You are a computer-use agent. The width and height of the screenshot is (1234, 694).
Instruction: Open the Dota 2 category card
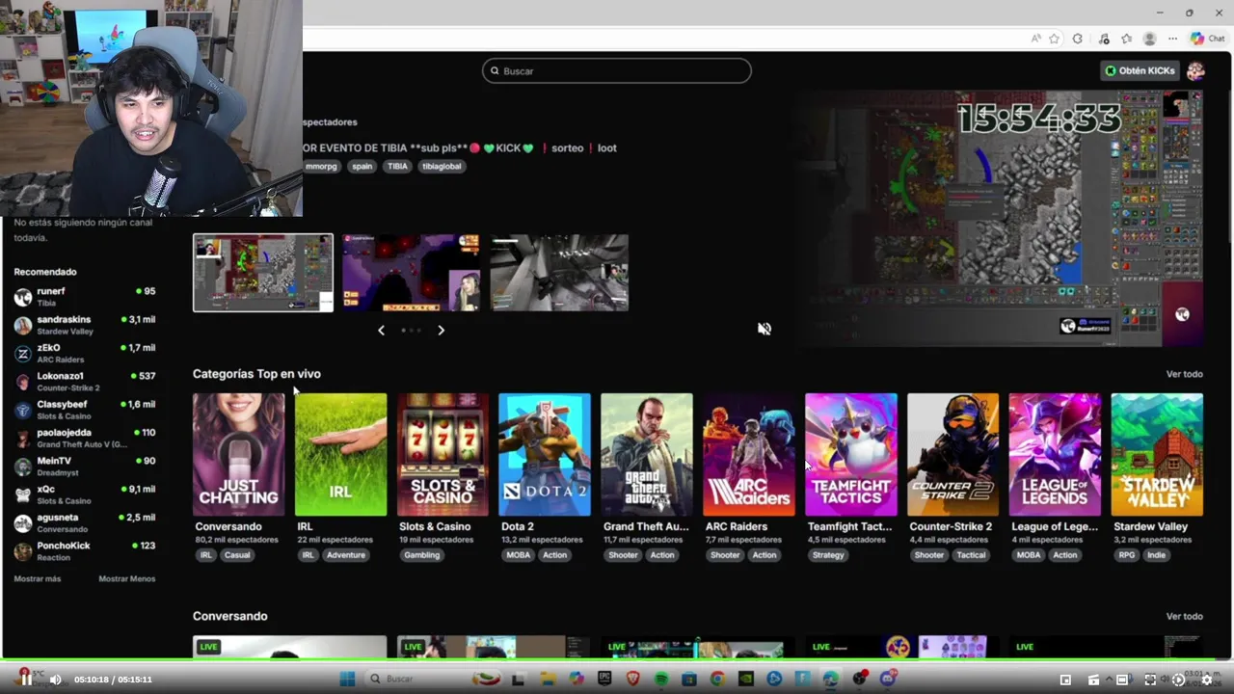click(x=545, y=454)
